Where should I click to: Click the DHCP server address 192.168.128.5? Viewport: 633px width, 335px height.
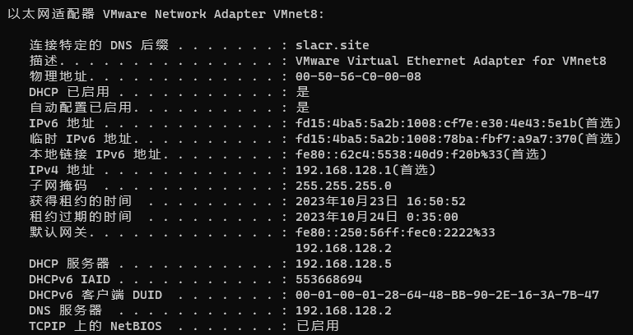click(x=343, y=264)
